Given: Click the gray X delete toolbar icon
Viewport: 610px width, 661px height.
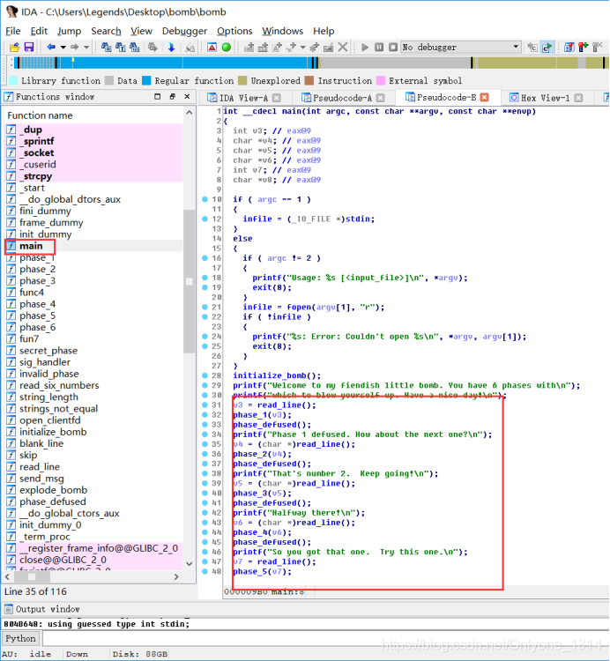Looking at the screenshot, I should 343,48.
